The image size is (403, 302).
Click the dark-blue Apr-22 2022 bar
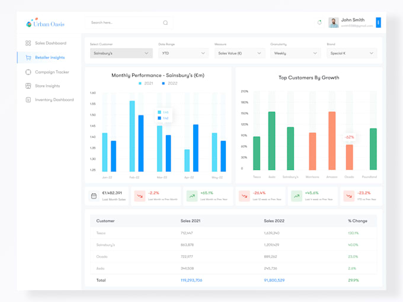pos(196,148)
